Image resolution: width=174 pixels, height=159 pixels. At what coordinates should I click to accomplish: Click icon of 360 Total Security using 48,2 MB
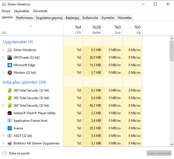tap(10, 106)
